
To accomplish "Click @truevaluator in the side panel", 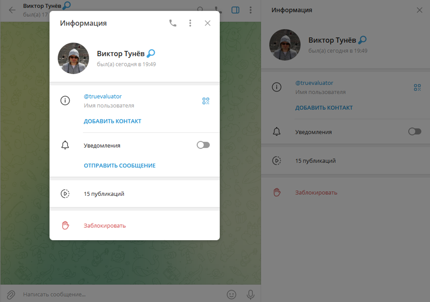I will (314, 83).
